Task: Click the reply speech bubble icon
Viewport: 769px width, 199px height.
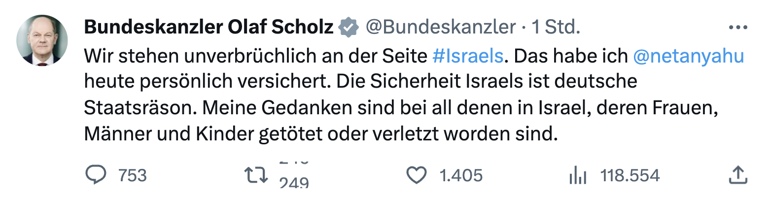Action: pyautogui.click(x=94, y=175)
